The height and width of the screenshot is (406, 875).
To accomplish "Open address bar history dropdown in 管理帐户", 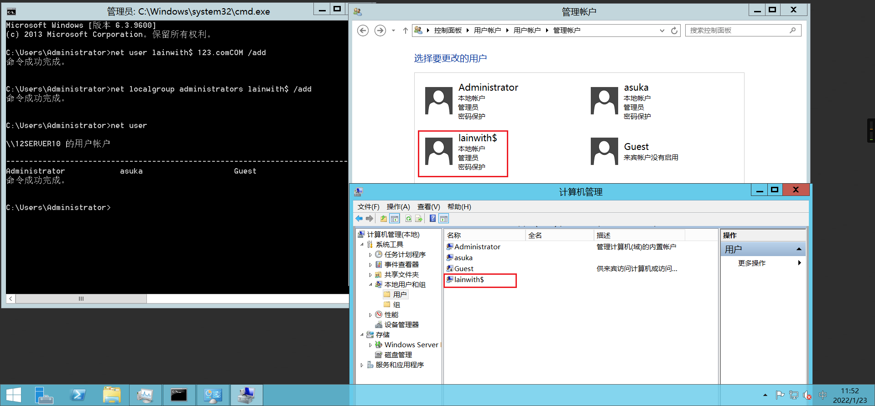I will (x=662, y=31).
